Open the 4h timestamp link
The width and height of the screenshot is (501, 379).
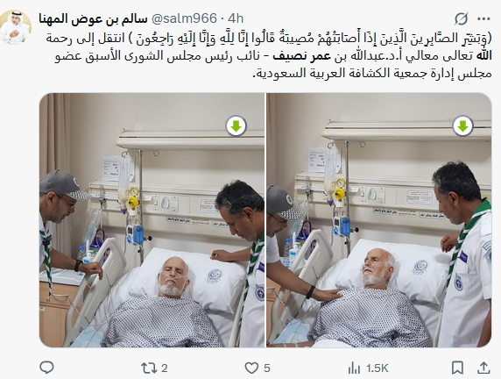tap(236, 18)
